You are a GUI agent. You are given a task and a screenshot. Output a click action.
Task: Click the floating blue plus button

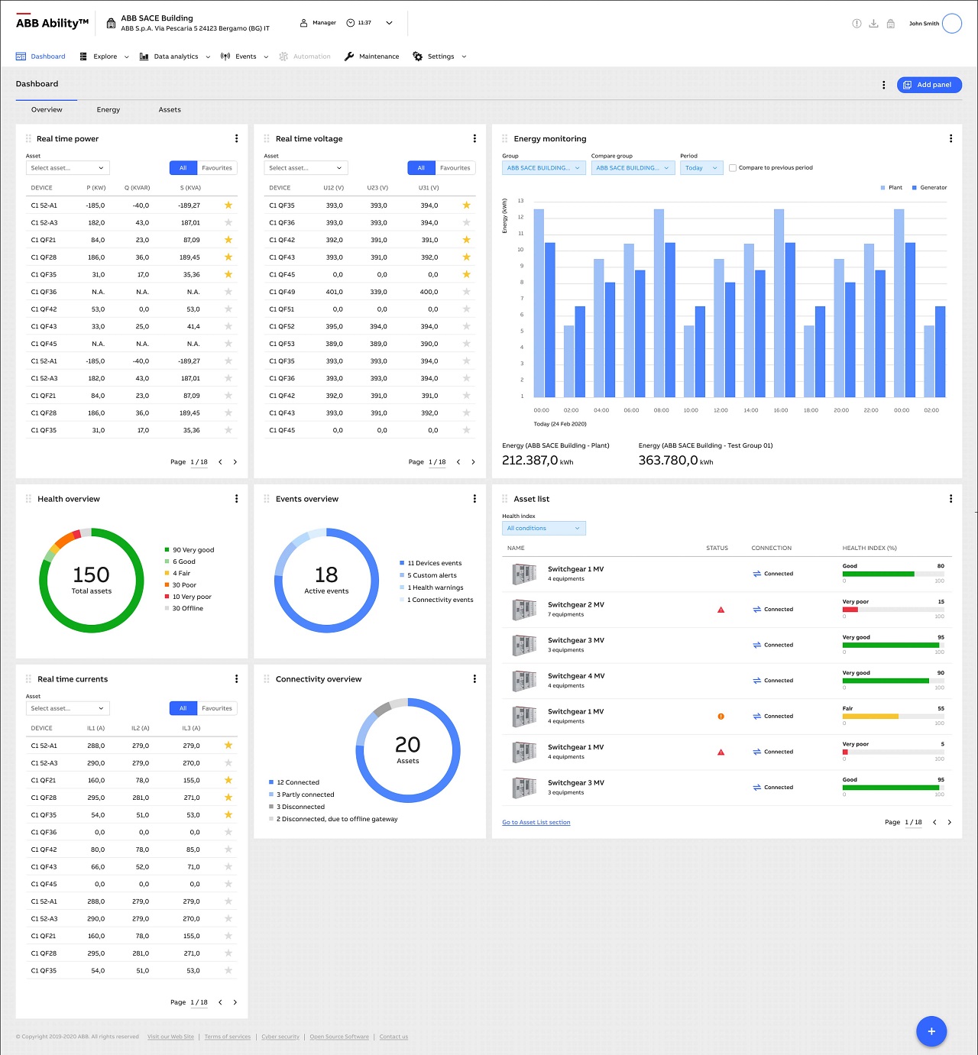tap(931, 1031)
